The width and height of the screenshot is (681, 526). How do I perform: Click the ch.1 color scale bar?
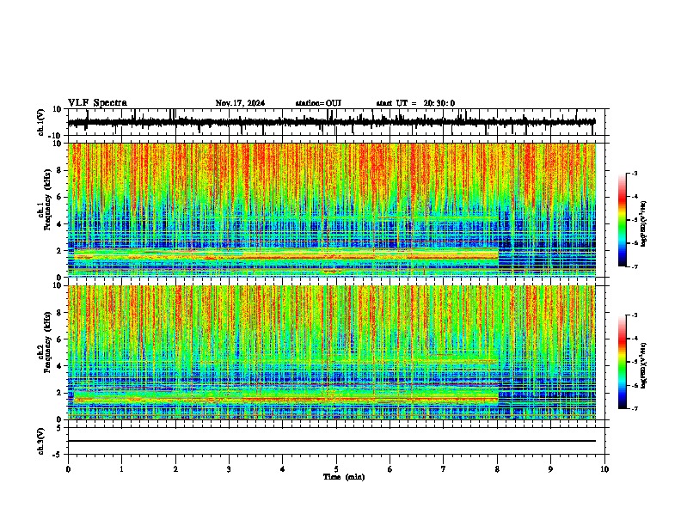(623, 220)
